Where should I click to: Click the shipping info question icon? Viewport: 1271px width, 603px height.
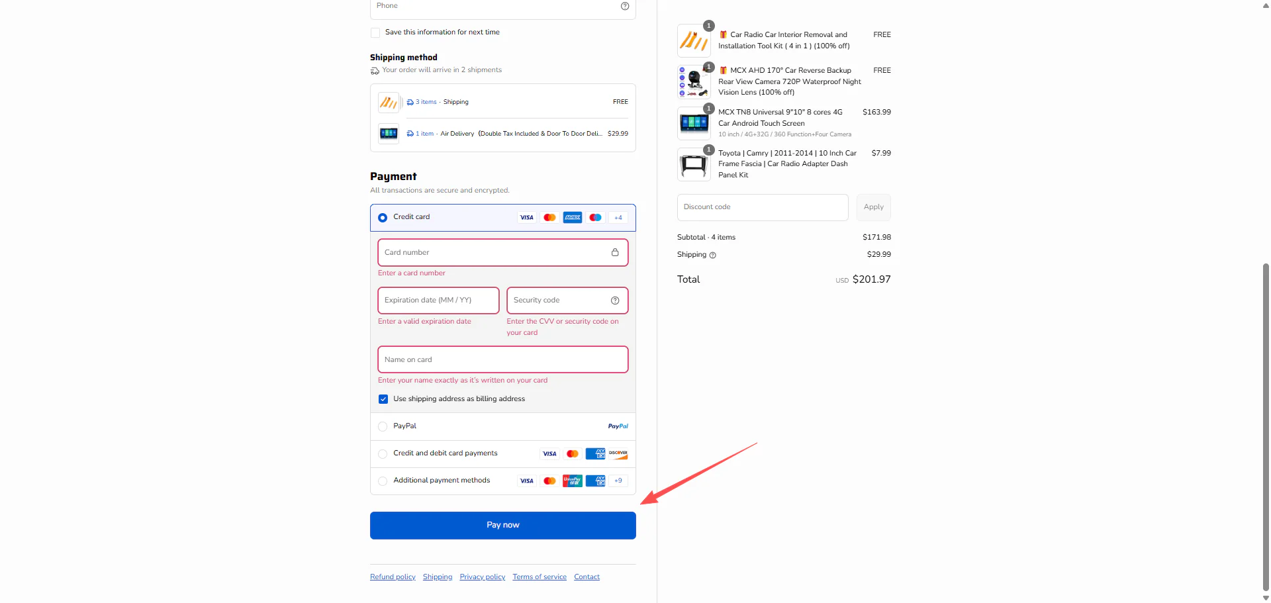click(x=712, y=255)
